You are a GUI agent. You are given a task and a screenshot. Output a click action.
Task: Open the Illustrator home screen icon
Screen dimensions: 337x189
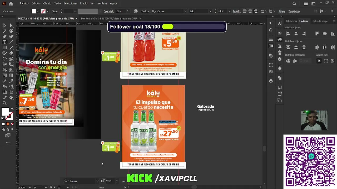click(x=11, y=4)
